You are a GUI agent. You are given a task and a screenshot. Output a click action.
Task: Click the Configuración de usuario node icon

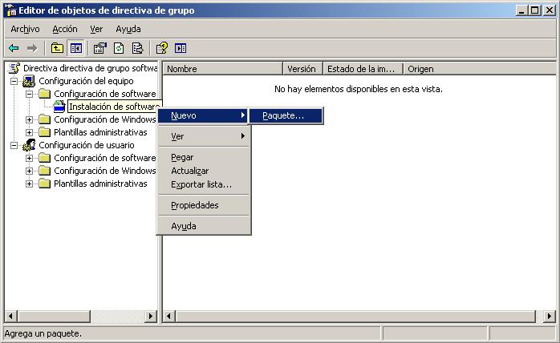click(x=30, y=145)
